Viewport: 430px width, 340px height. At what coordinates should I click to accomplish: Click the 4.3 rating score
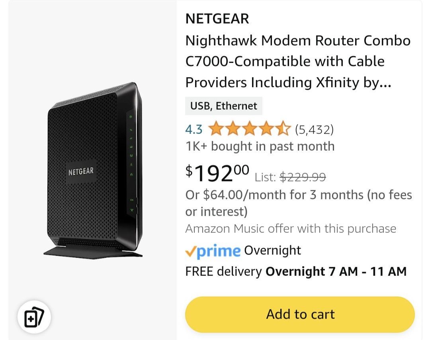click(194, 128)
